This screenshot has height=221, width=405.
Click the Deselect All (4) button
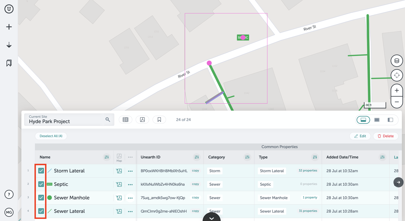click(51, 136)
